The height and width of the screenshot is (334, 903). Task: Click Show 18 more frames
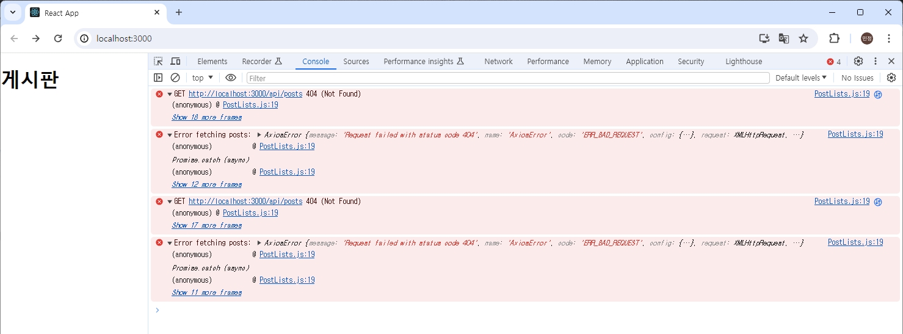click(x=206, y=117)
